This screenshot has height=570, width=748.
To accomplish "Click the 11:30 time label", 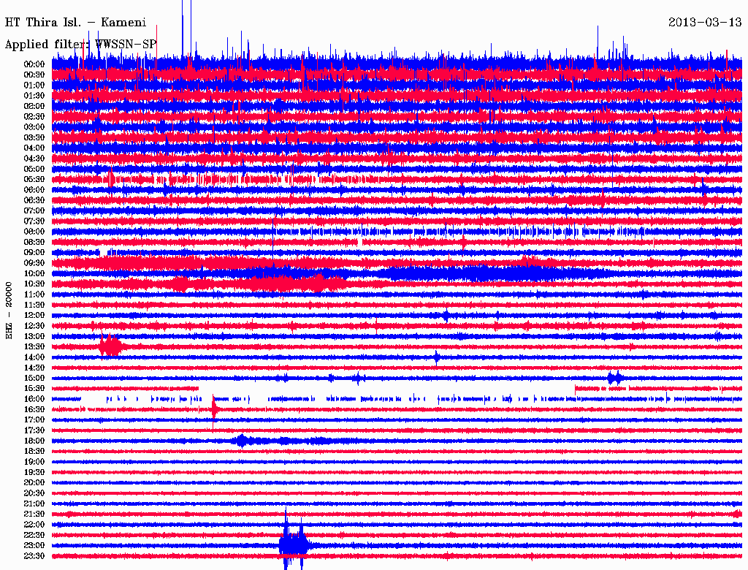I will 34,305.
